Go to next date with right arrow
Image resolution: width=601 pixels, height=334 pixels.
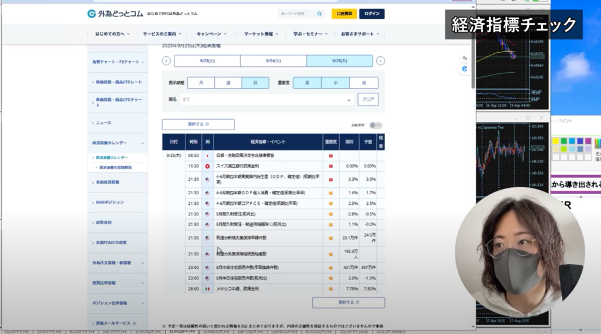pyautogui.click(x=380, y=61)
